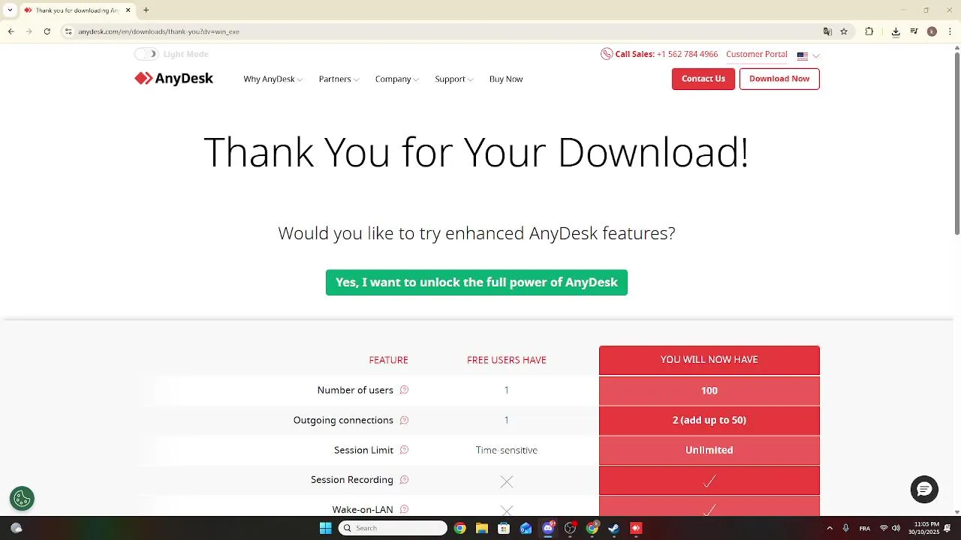Screen dimensions: 961x540
Task: Click the info icon beside Wake-on-LAN
Action: click(x=404, y=510)
